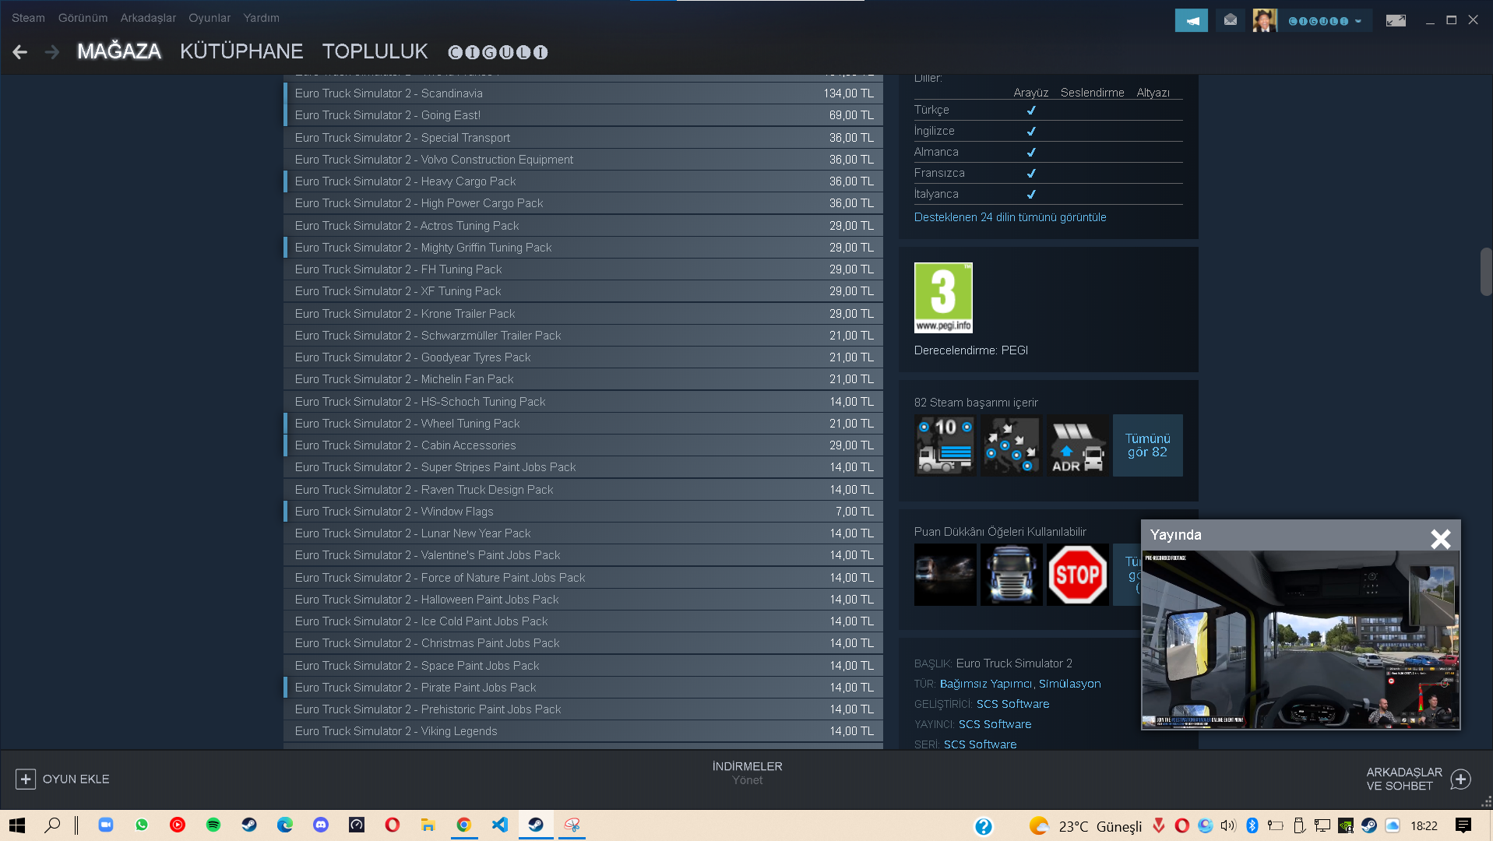Open the username profile tab
Screen dimensions: 1493x841
(498, 52)
